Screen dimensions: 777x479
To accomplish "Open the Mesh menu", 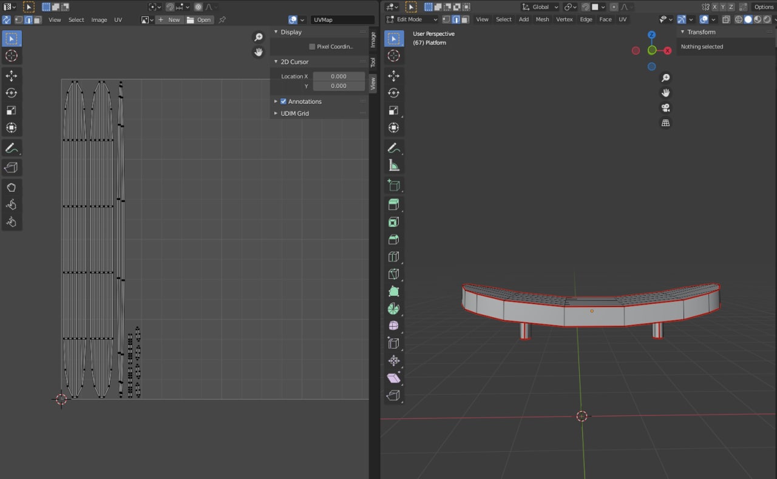I will [542, 19].
